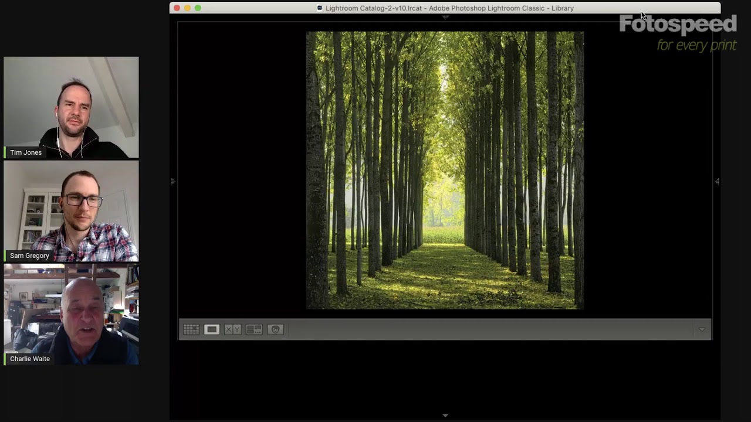Viewport: 751px width, 422px height.
Task: Open Compare view (X|Y) icon
Action: point(233,330)
